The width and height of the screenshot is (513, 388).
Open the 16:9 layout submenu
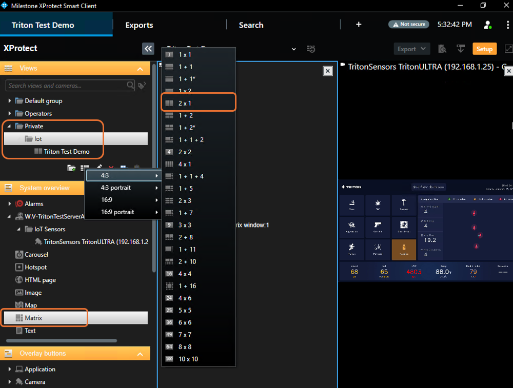[x=124, y=200]
